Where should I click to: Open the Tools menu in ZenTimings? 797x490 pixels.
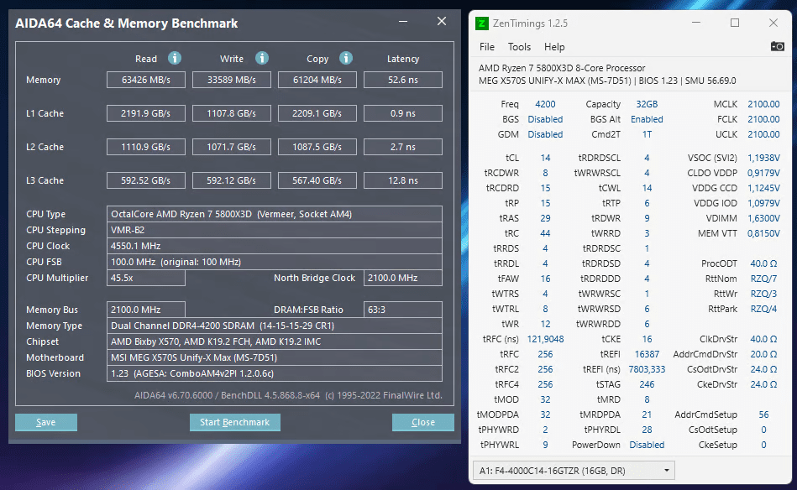pos(519,47)
